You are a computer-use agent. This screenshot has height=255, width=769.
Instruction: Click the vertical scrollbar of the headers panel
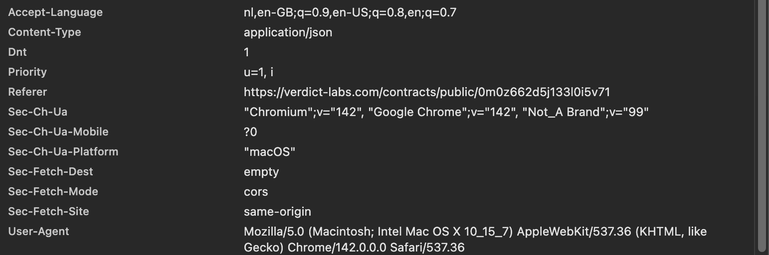click(x=762, y=125)
